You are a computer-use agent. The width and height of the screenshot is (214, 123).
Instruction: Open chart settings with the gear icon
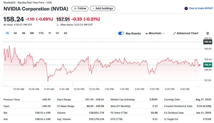[x=207, y=33]
